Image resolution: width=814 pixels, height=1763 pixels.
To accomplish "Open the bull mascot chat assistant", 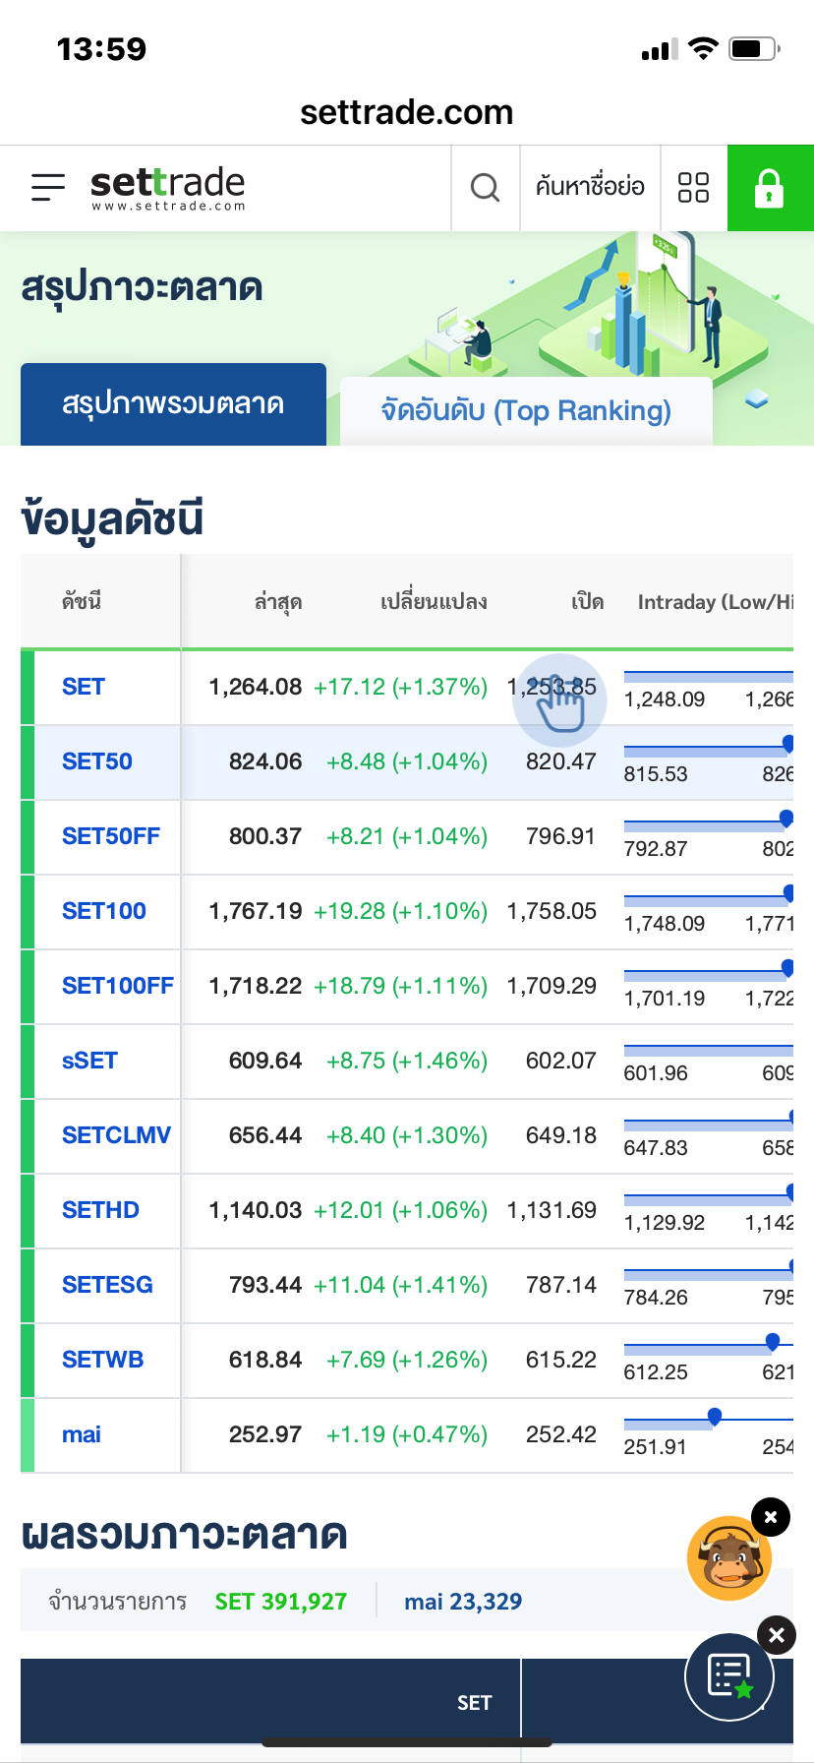I will 728,1558.
